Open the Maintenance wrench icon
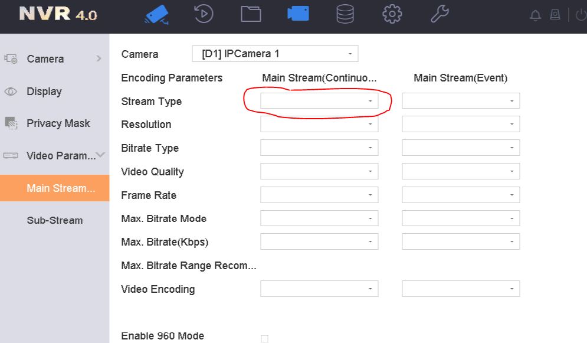The image size is (587, 343). click(x=440, y=14)
